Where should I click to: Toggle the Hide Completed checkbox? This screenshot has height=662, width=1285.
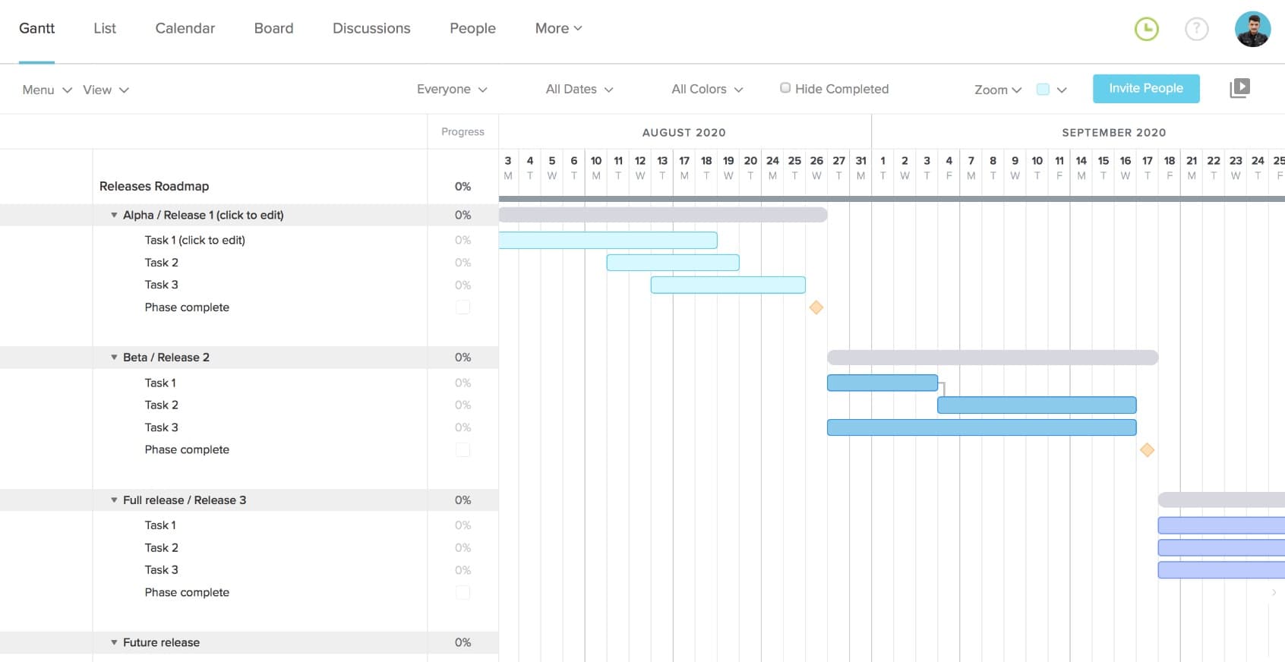785,88
